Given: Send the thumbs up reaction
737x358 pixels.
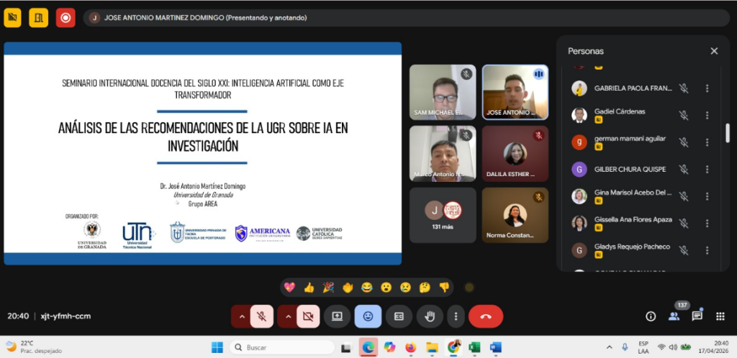Looking at the screenshot, I should click(x=309, y=288).
